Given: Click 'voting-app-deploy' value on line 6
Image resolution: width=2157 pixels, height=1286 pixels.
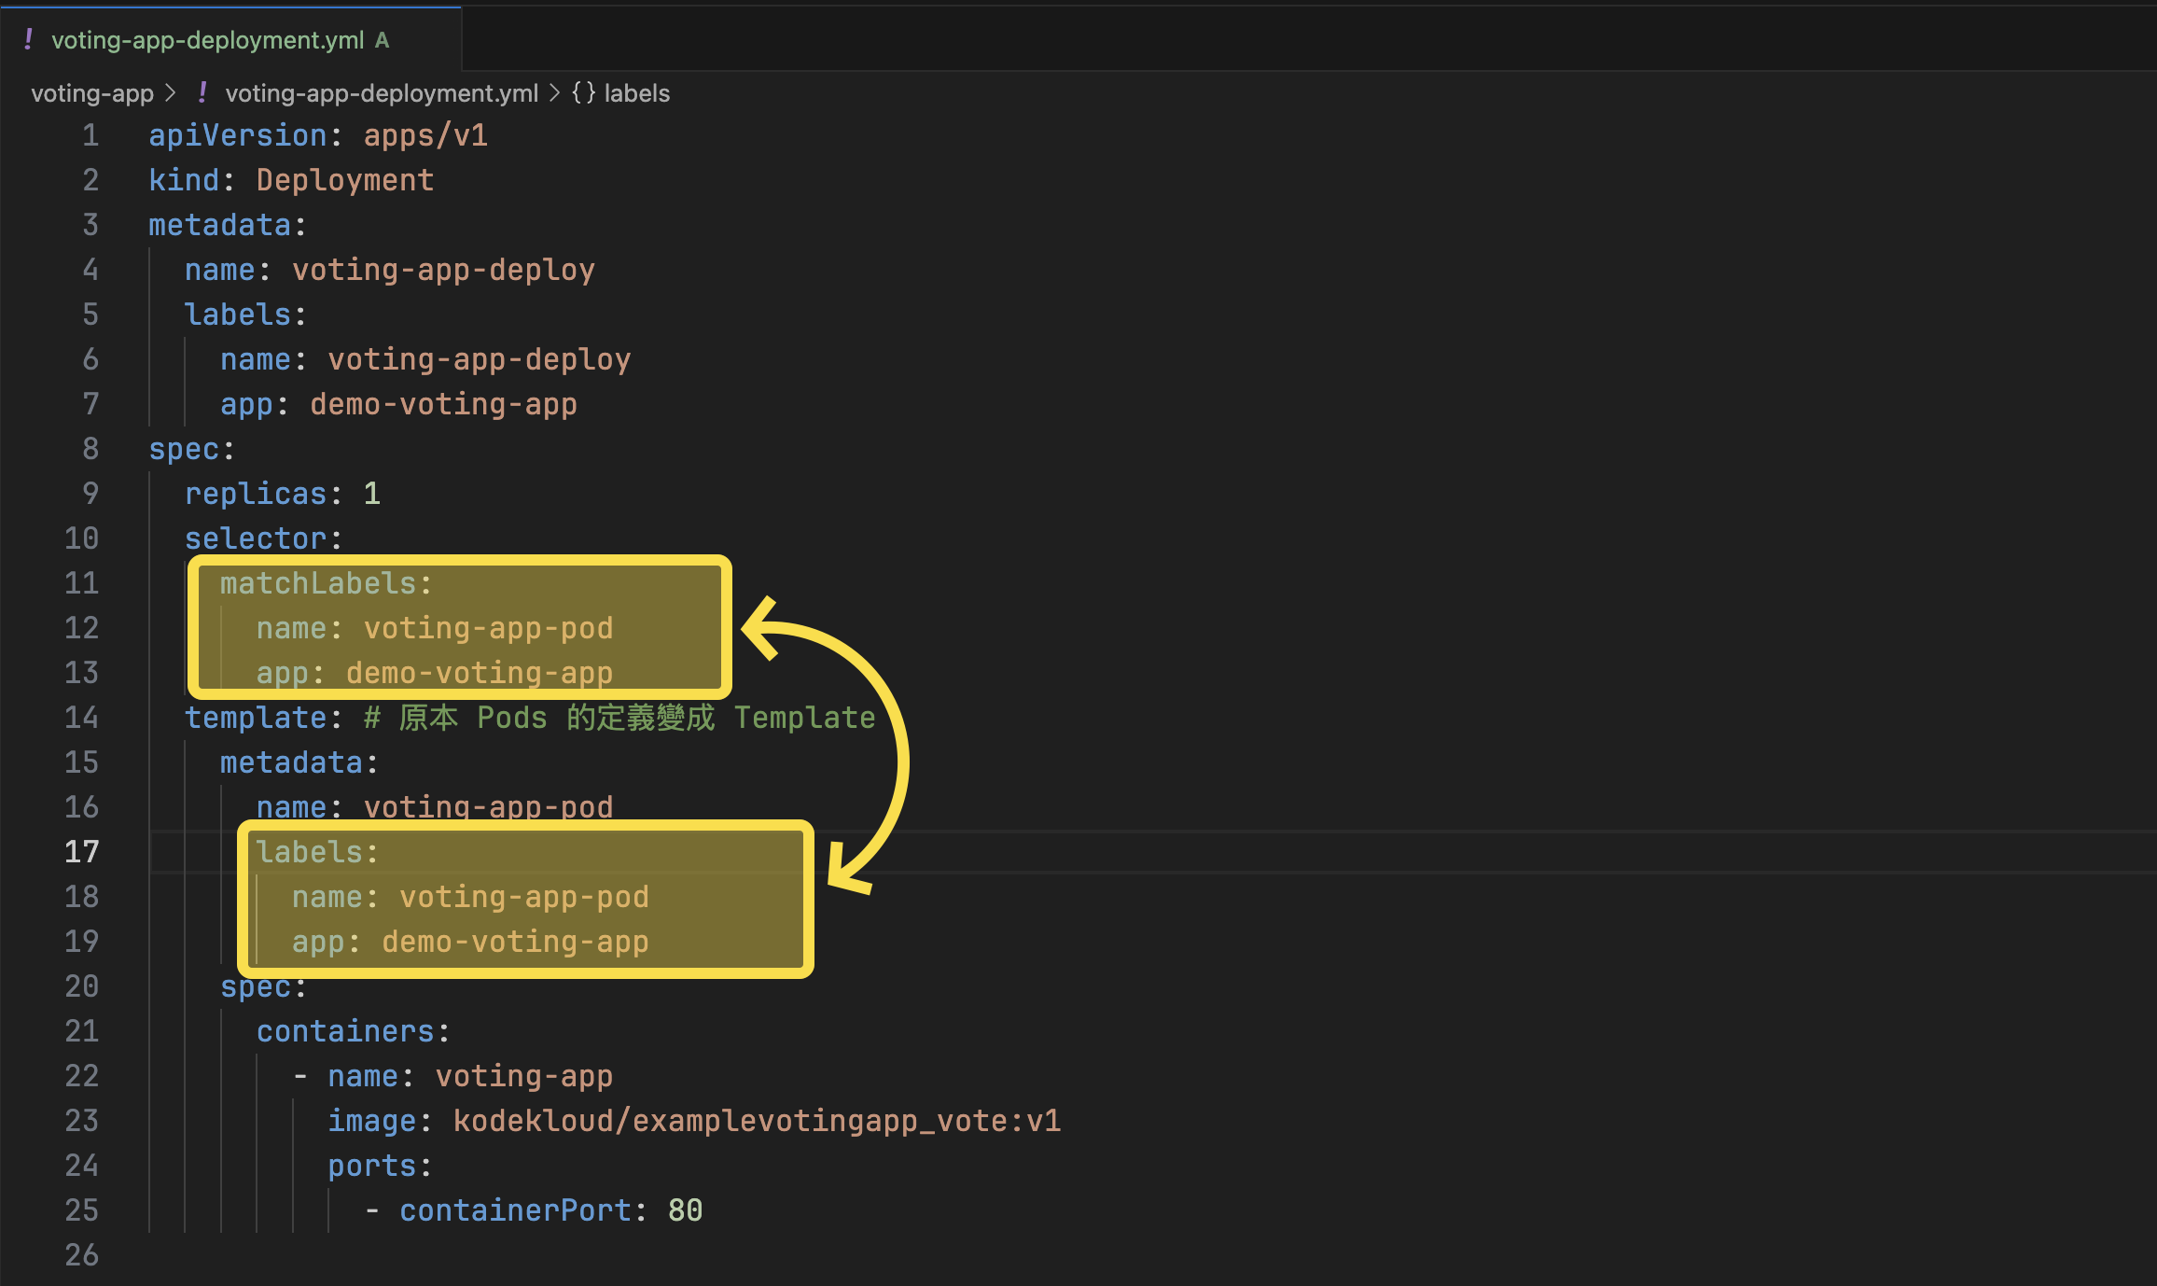Looking at the screenshot, I should (x=480, y=359).
